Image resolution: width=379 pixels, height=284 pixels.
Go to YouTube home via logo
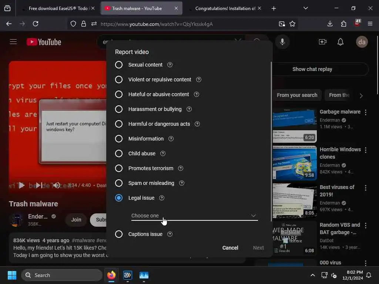44,42
